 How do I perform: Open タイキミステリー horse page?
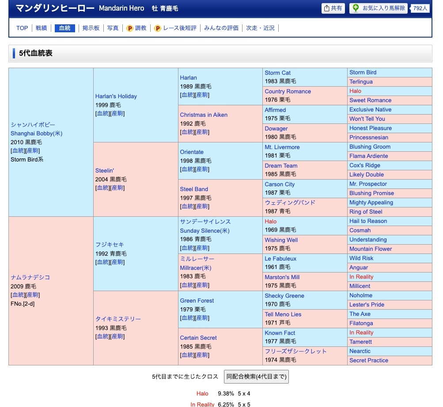118,319
